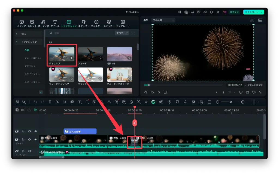Click the timeline zoom slider handle
This screenshot has width=279, height=174.
tap(231, 102)
